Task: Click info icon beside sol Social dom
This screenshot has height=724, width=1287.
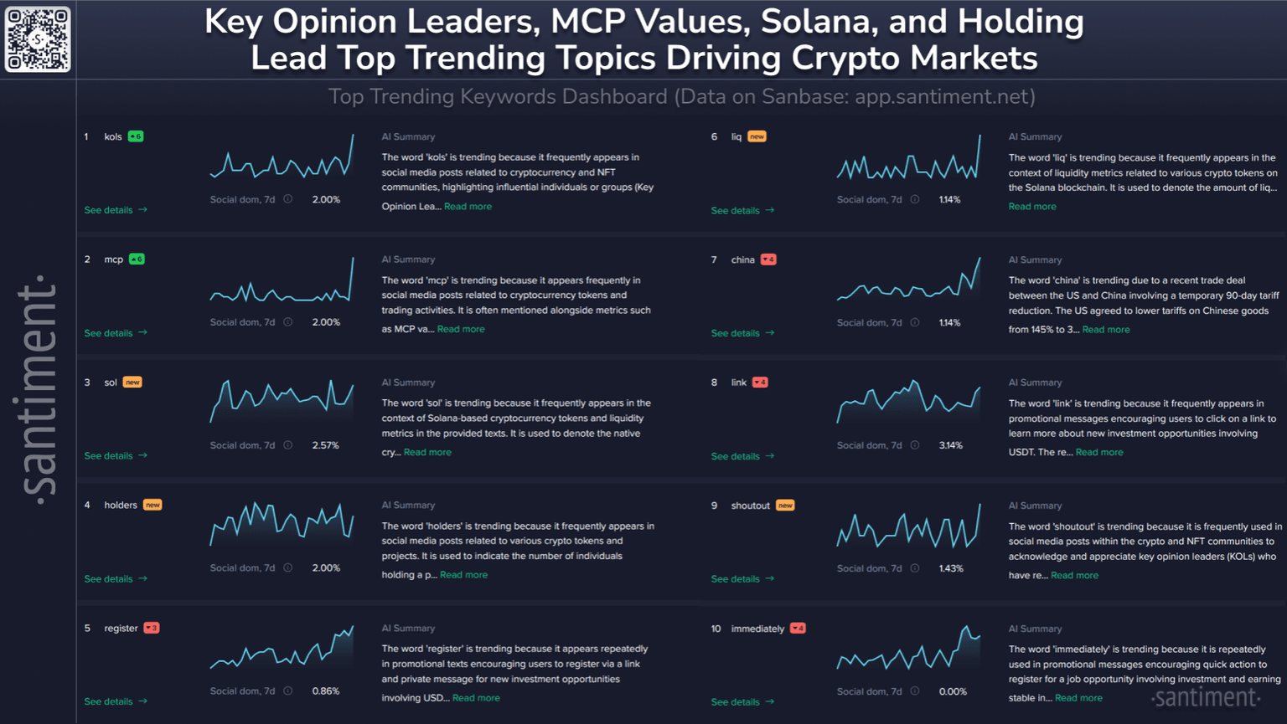Action: pyautogui.click(x=288, y=445)
